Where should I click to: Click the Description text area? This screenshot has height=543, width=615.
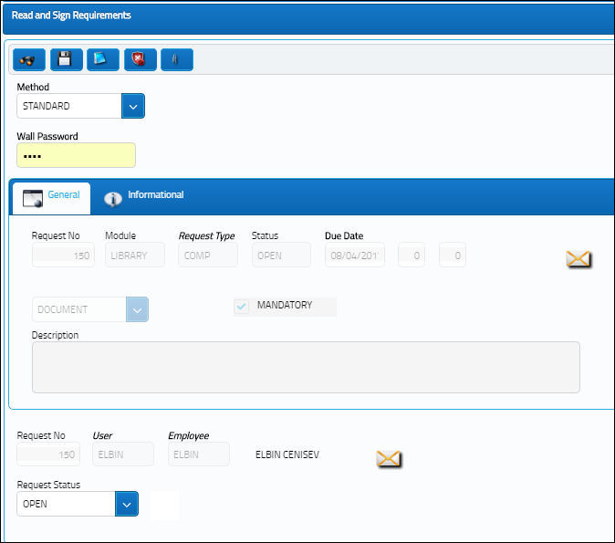[x=306, y=367]
